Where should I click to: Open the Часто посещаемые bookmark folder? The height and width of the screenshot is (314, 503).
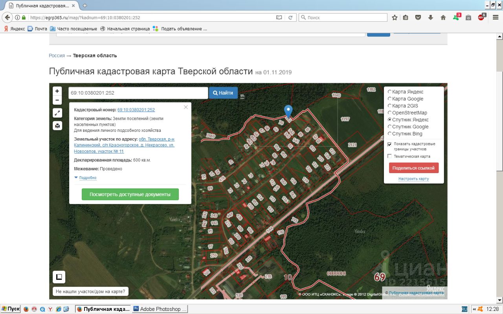coord(73,29)
